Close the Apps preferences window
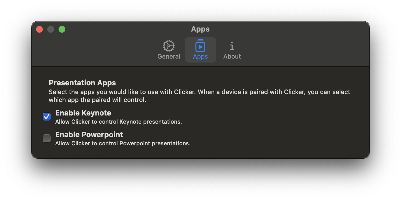 pyautogui.click(x=39, y=29)
